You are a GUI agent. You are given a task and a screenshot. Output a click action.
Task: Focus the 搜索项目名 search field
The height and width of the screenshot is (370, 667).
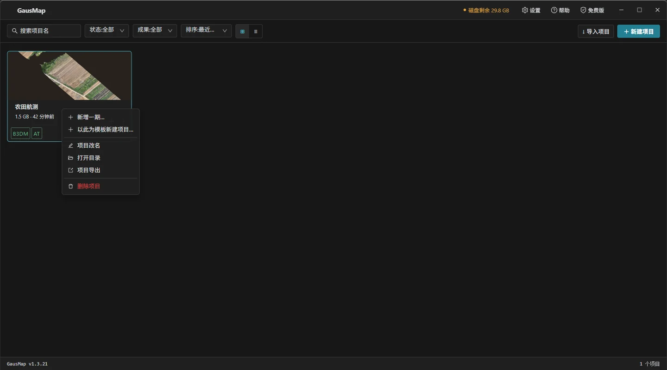click(x=44, y=31)
